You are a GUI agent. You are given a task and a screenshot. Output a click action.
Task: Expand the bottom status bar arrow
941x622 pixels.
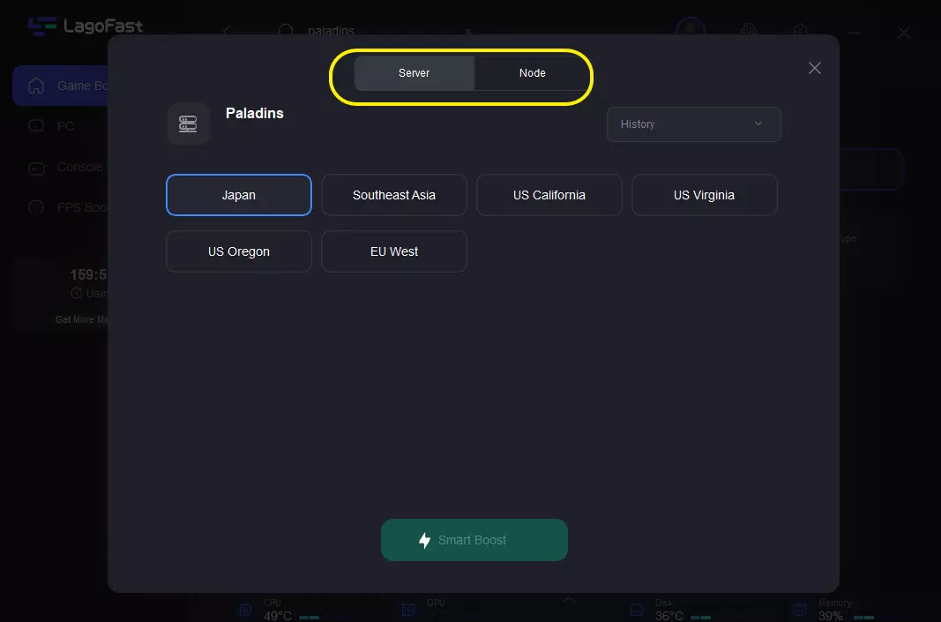pyautogui.click(x=568, y=600)
